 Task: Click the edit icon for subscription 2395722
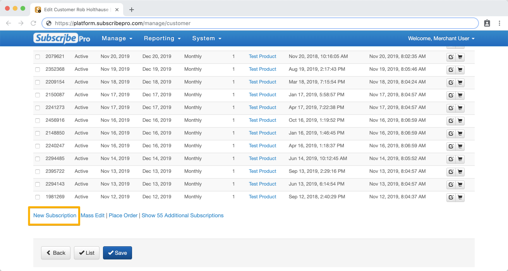point(451,172)
